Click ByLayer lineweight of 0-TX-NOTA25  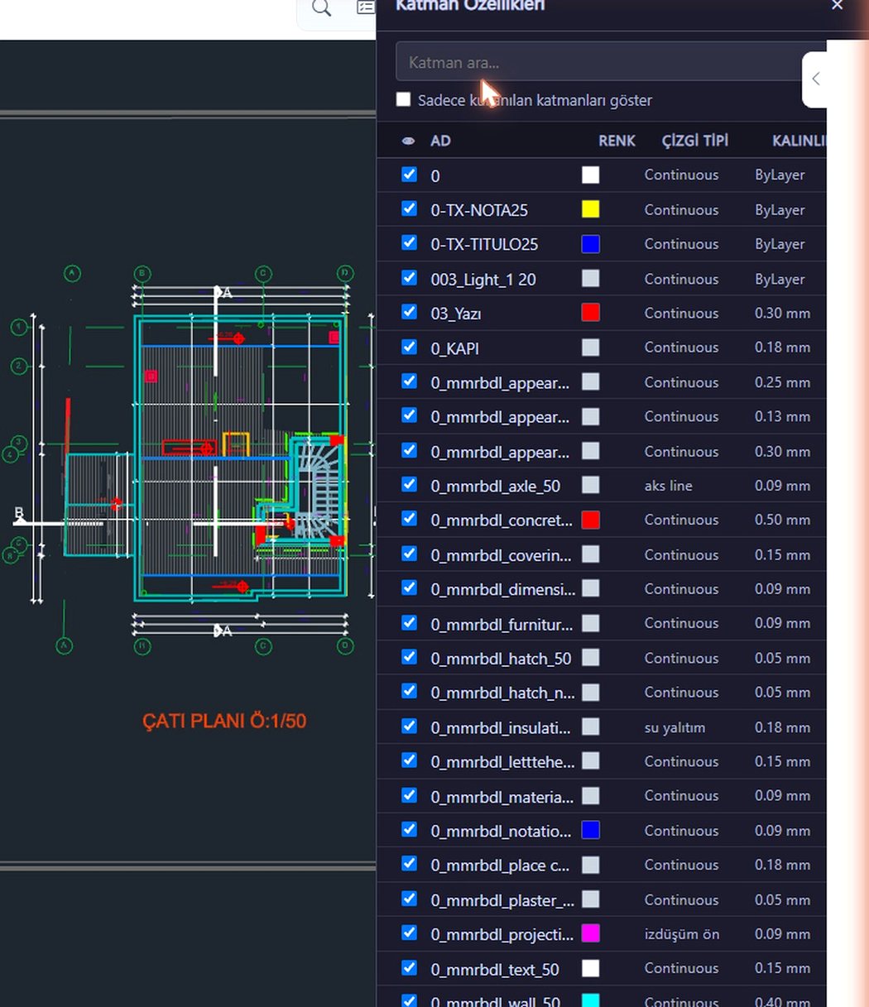click(780, 210)
